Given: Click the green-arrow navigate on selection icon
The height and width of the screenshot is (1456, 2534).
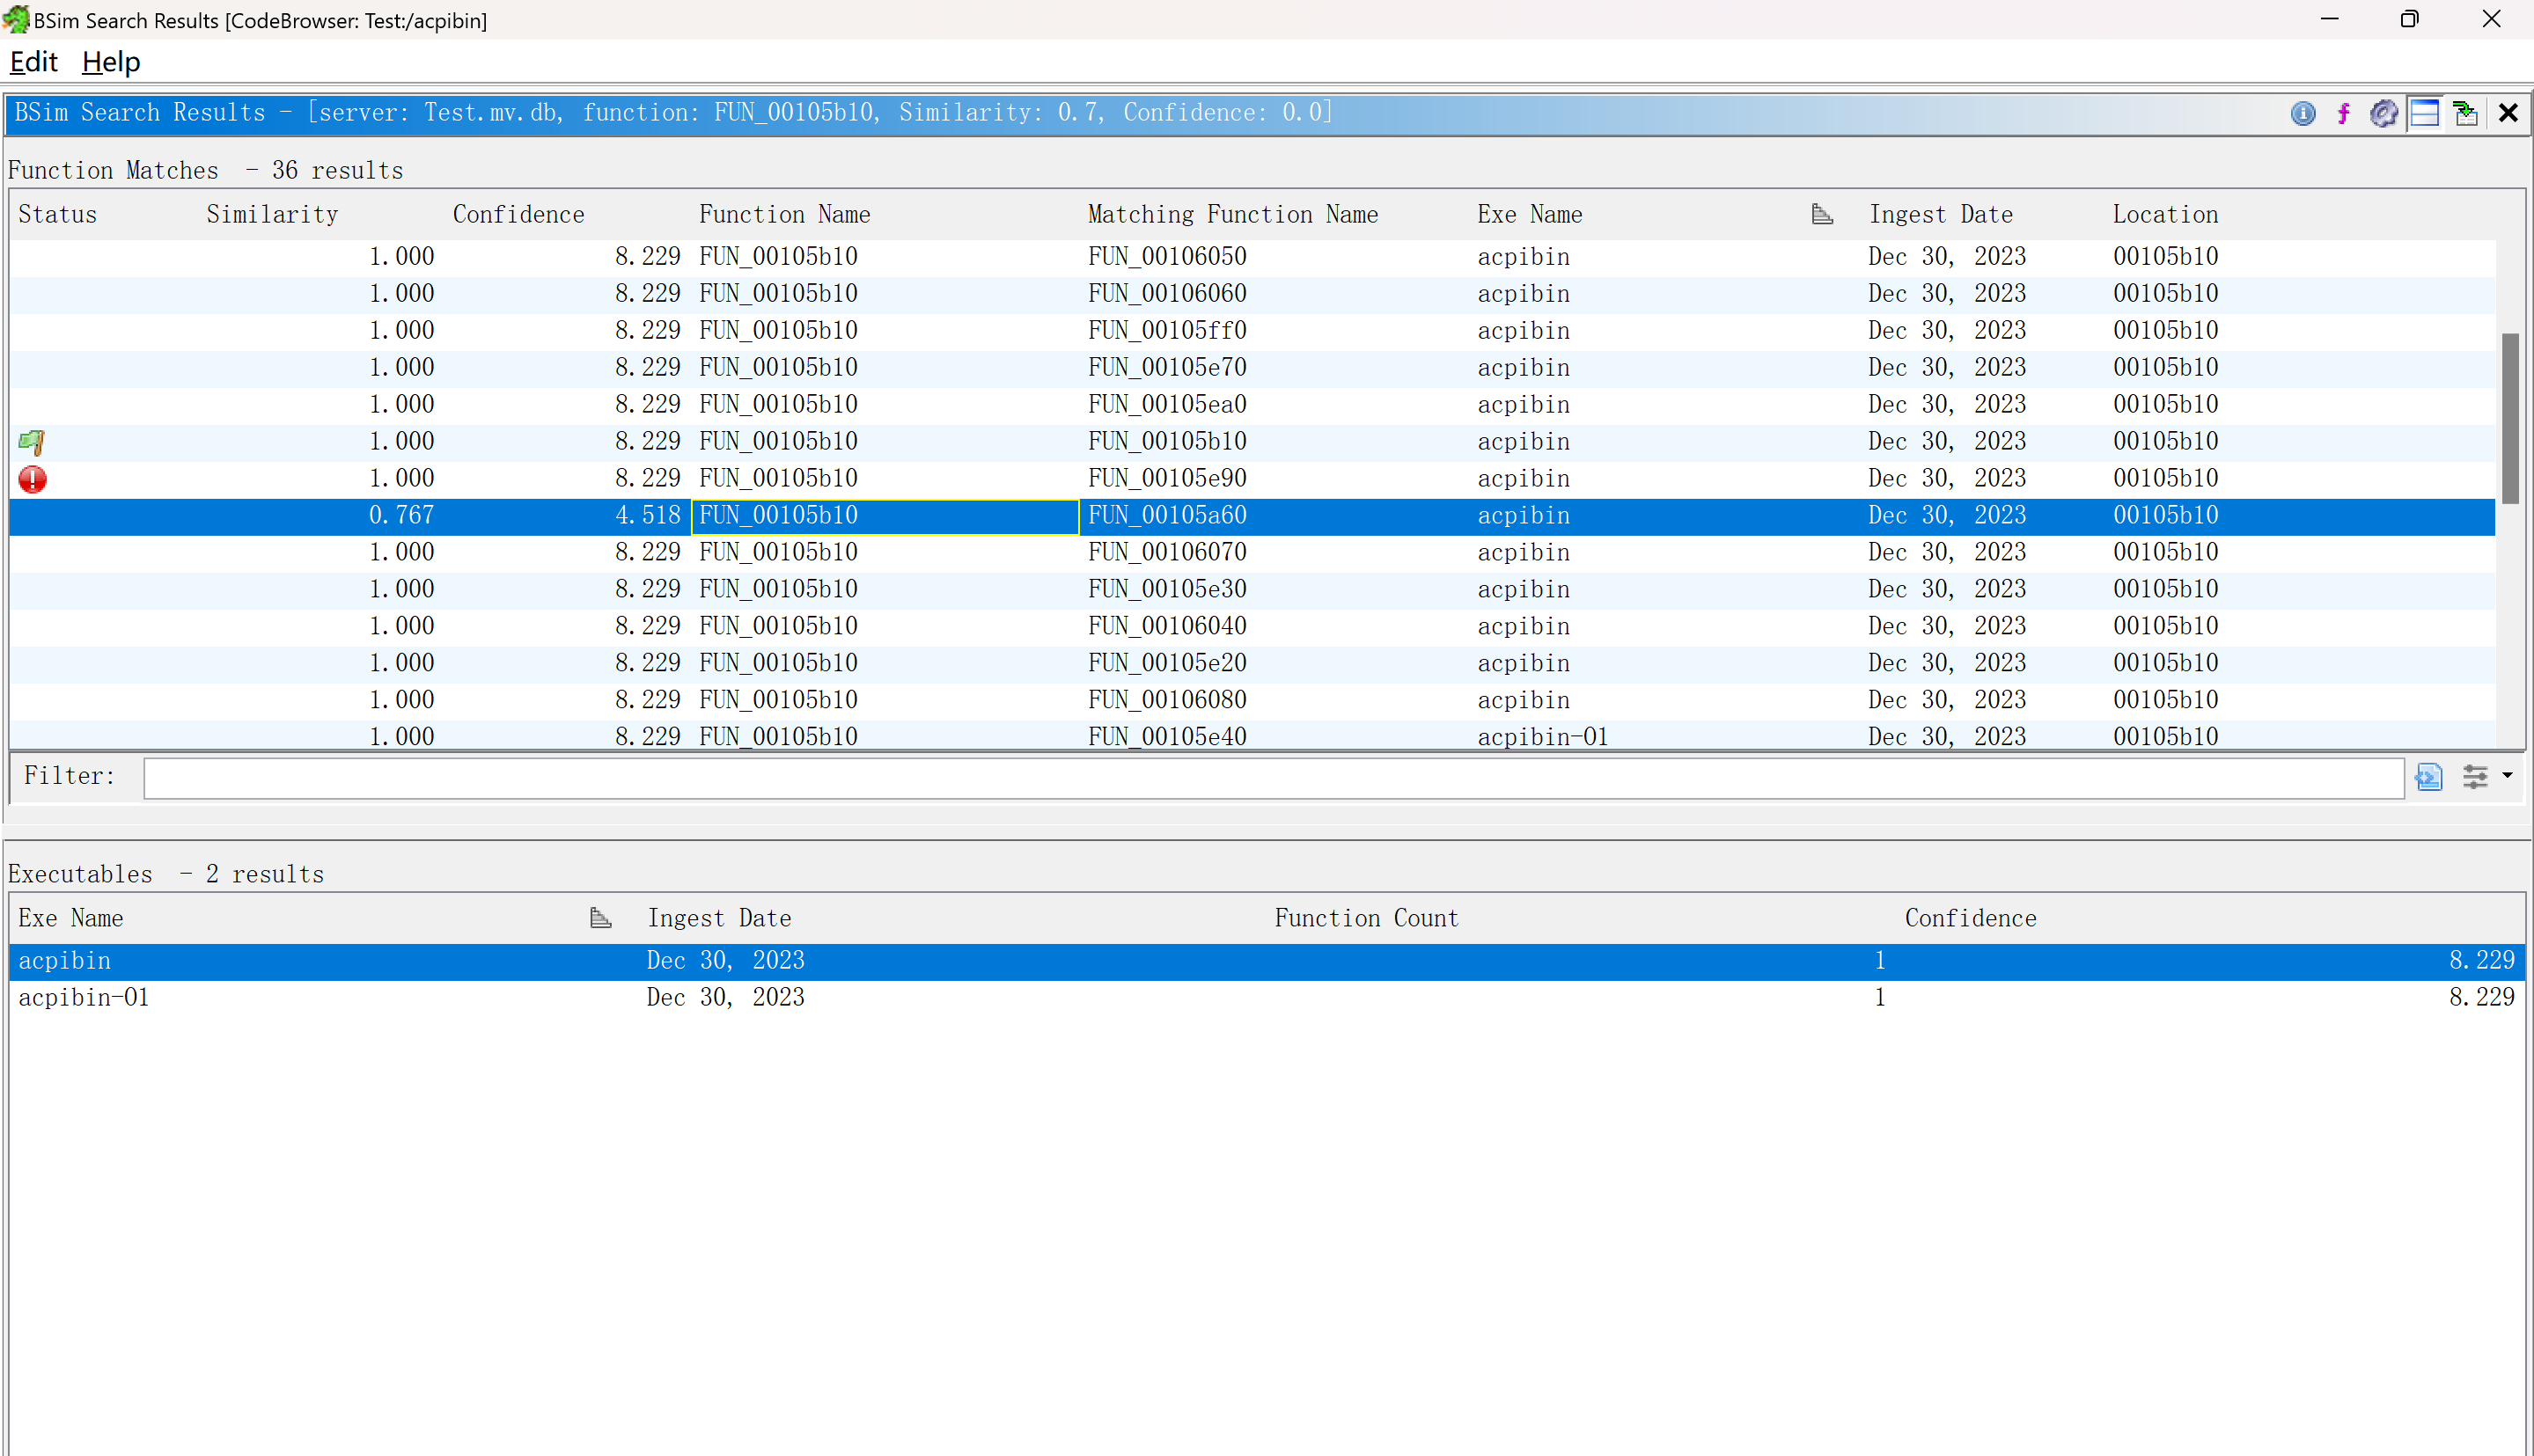Looking at the screenshot, I should [x=2465, y=113].
